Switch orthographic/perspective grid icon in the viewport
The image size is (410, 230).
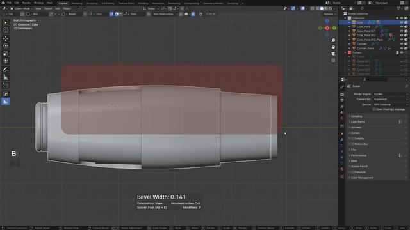(333, 60)
